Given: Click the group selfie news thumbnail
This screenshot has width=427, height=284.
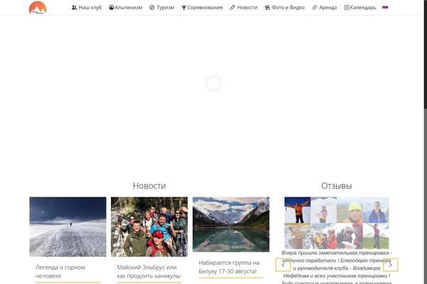Looking at the screenshot, I should [x=149, y=226].
